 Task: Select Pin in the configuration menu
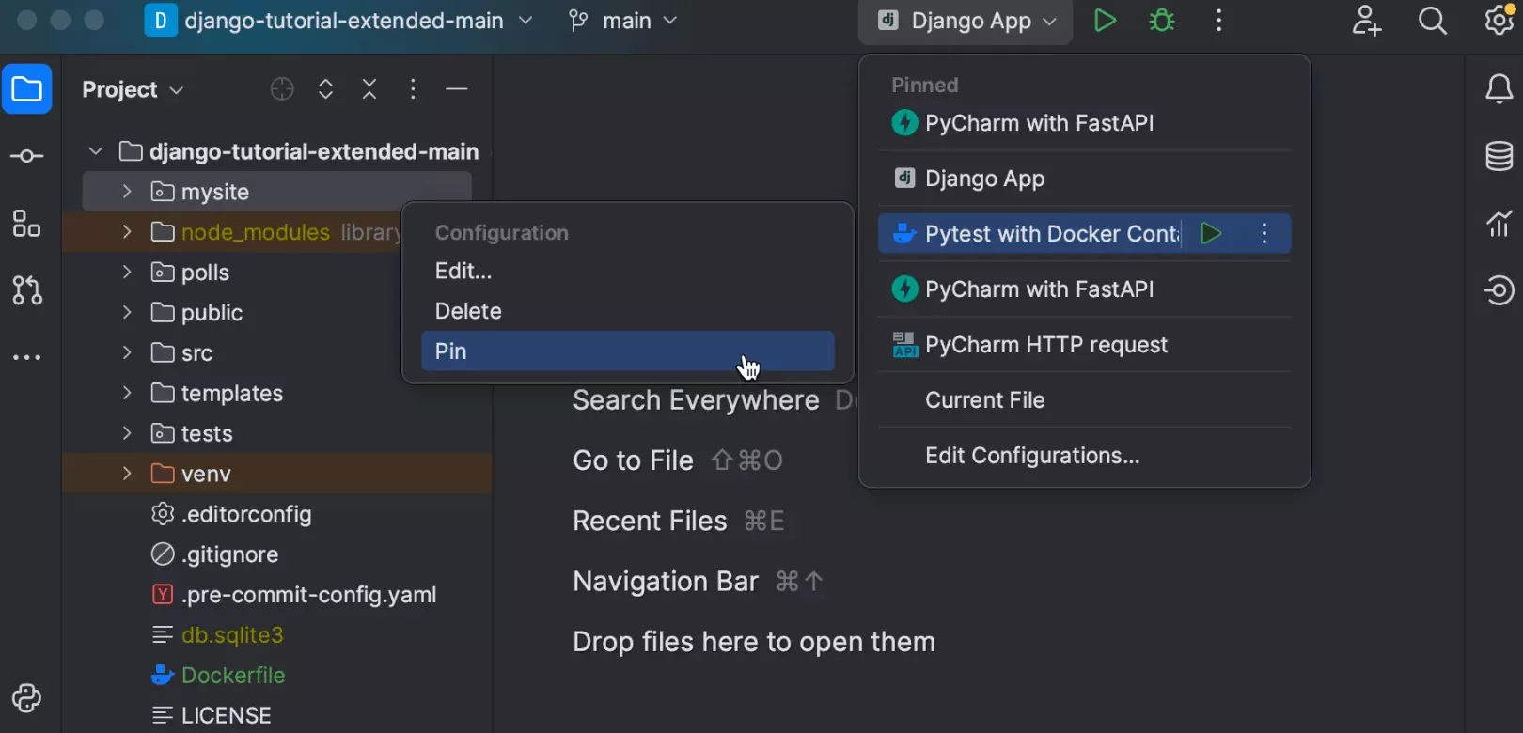click(x=627, y=351)
